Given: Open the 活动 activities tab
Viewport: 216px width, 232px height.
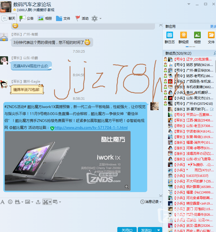Looking at the screenshot, I should 82,19.
